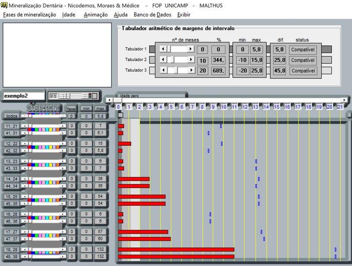Select teeth 47, 37 label button

pyautogui.click(x=11, y=239)
